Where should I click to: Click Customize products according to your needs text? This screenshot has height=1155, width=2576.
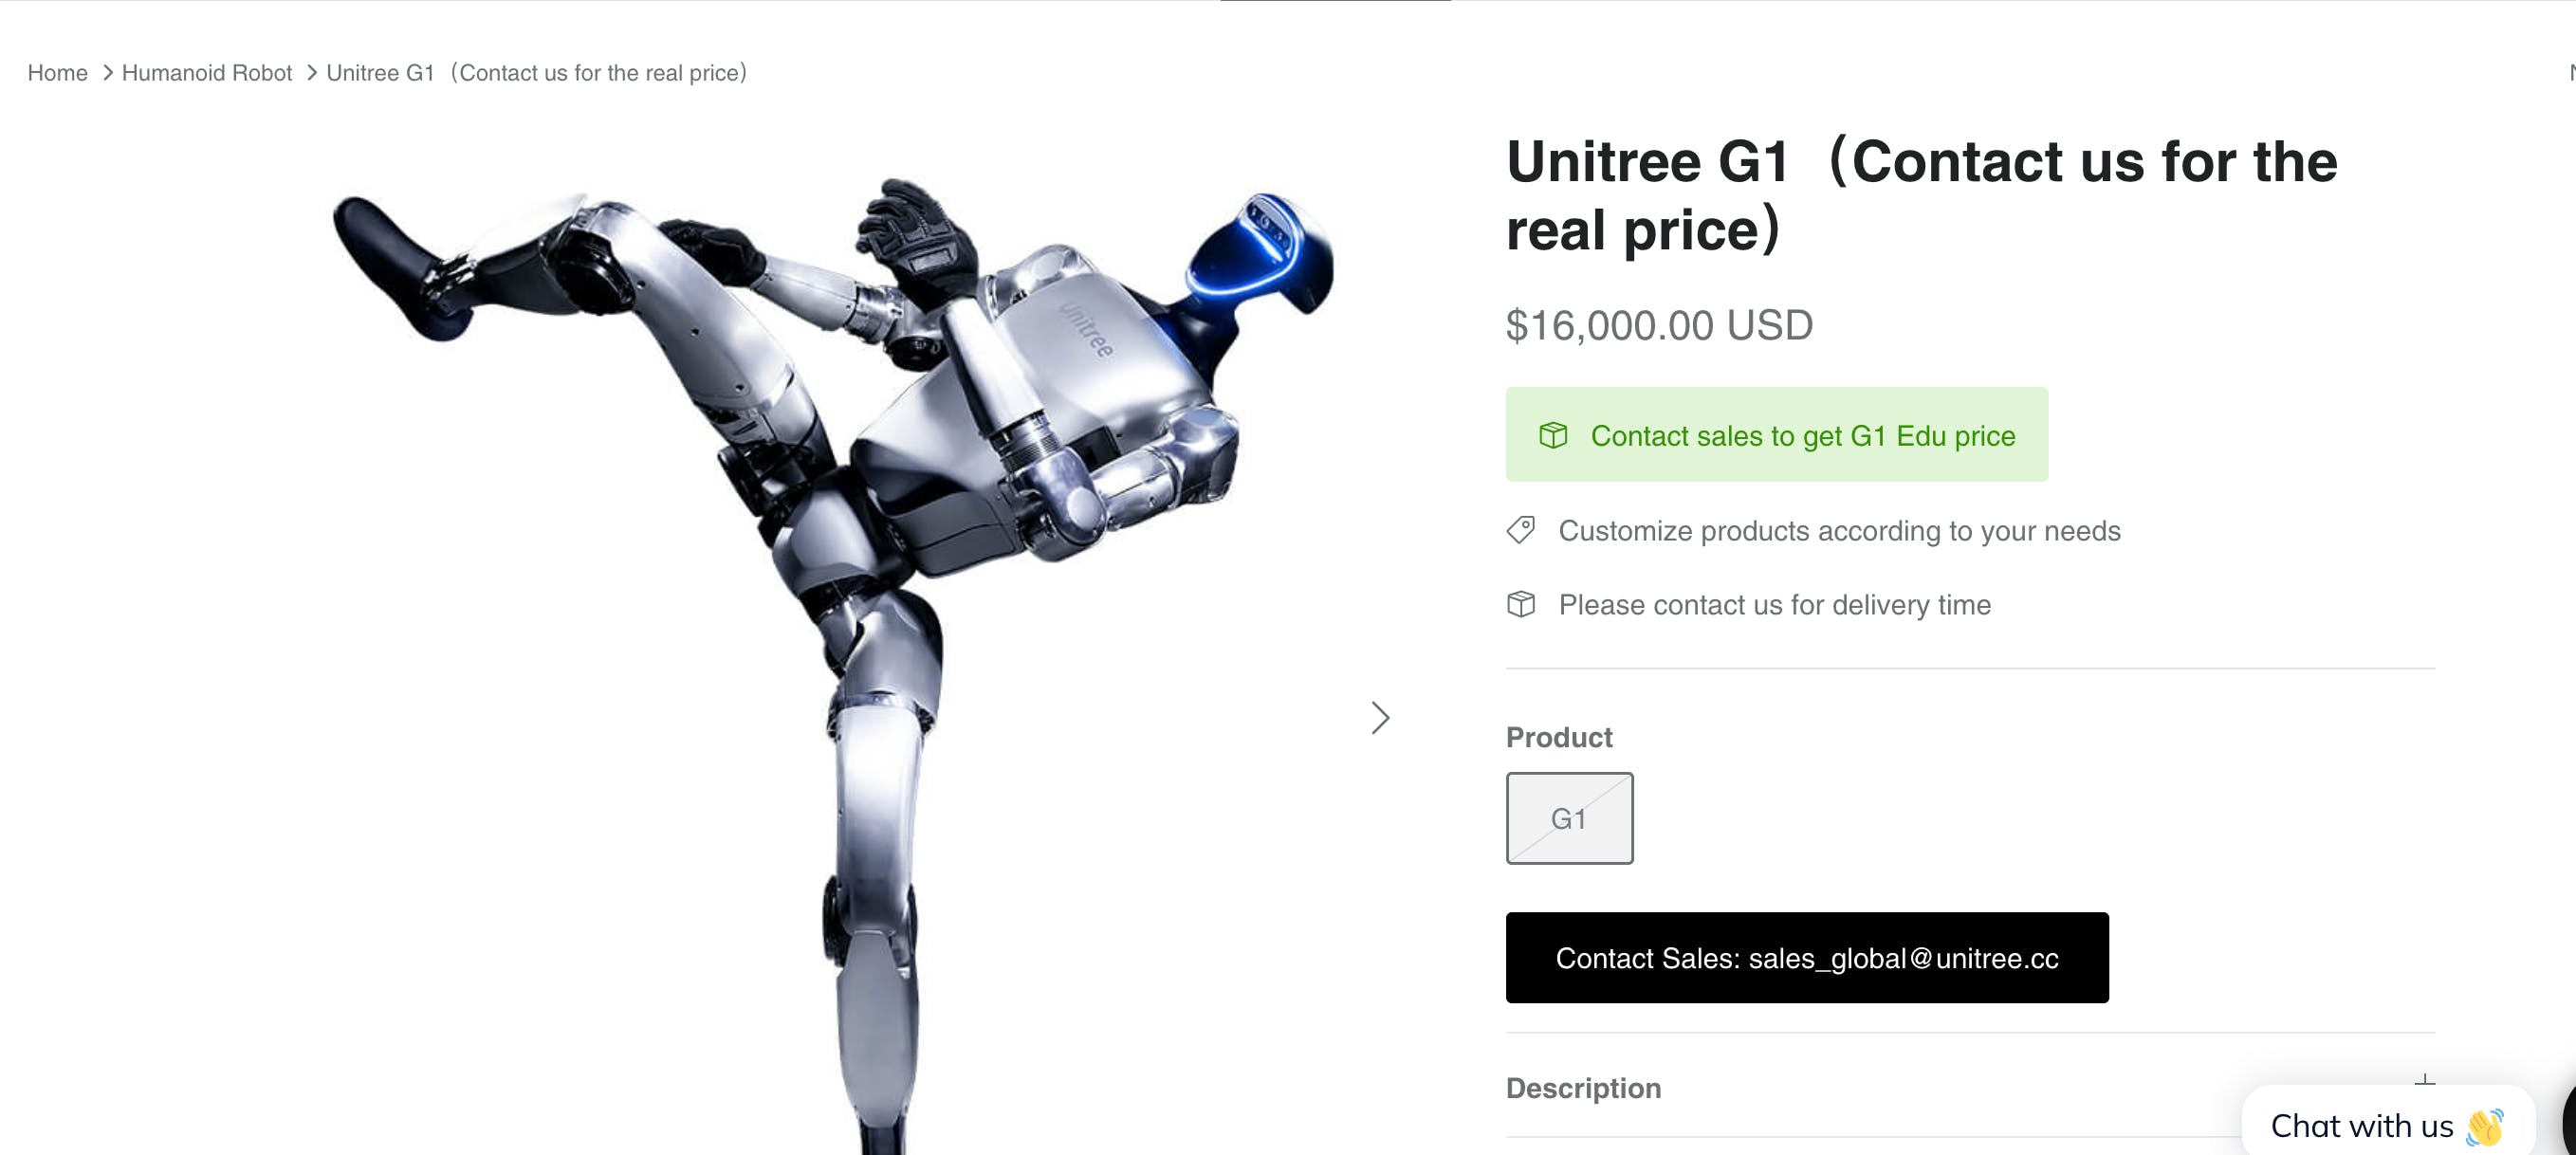pyautogui.click(x=1839, y=530)
